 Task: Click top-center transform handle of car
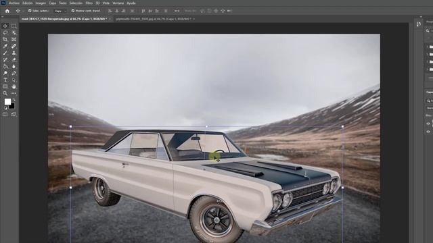click(x=206, y=126)
